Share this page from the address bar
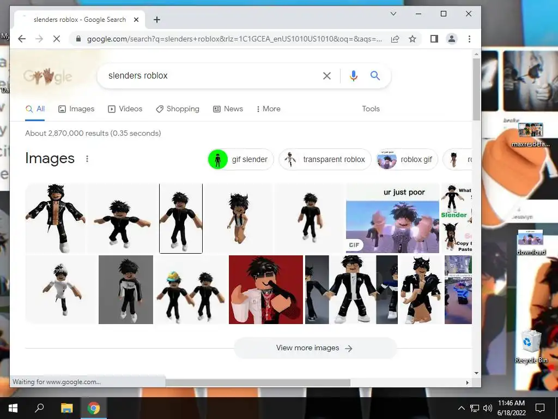Viewport: 558px width, 419px height. [x=395, y=39]
